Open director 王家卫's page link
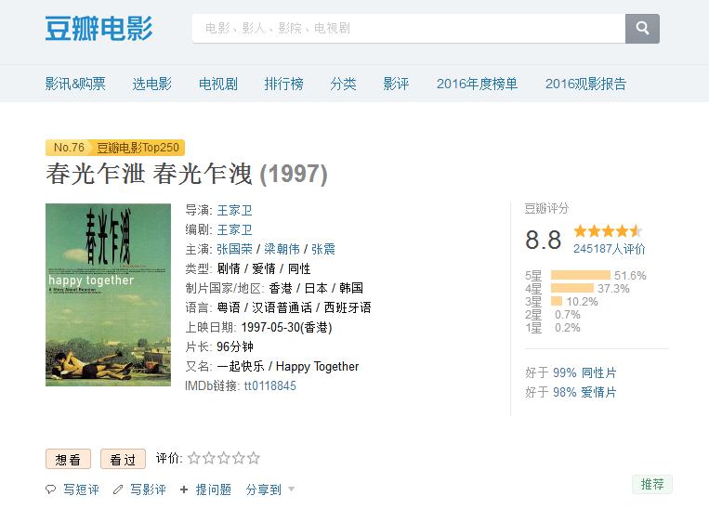Image resolution: width=709 pixels, height=509 pixels. pos(234,210)
